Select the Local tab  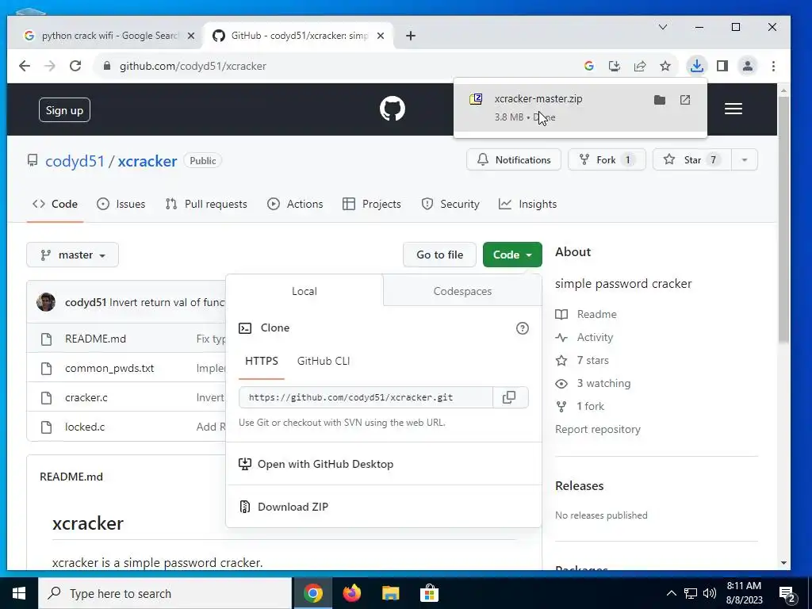pyautogui.click(x=304, y=291)
